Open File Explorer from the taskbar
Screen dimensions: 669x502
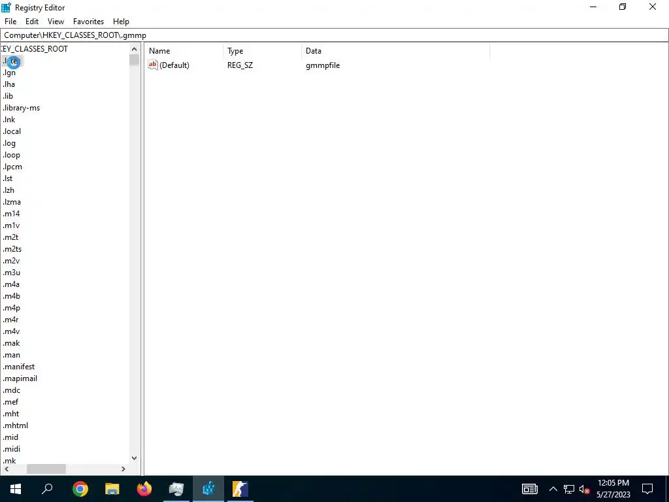(x=112, y=489)
